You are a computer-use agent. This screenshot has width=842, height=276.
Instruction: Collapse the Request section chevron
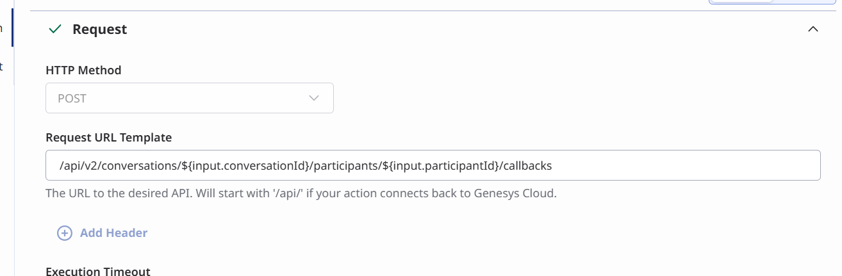[813, 29]
